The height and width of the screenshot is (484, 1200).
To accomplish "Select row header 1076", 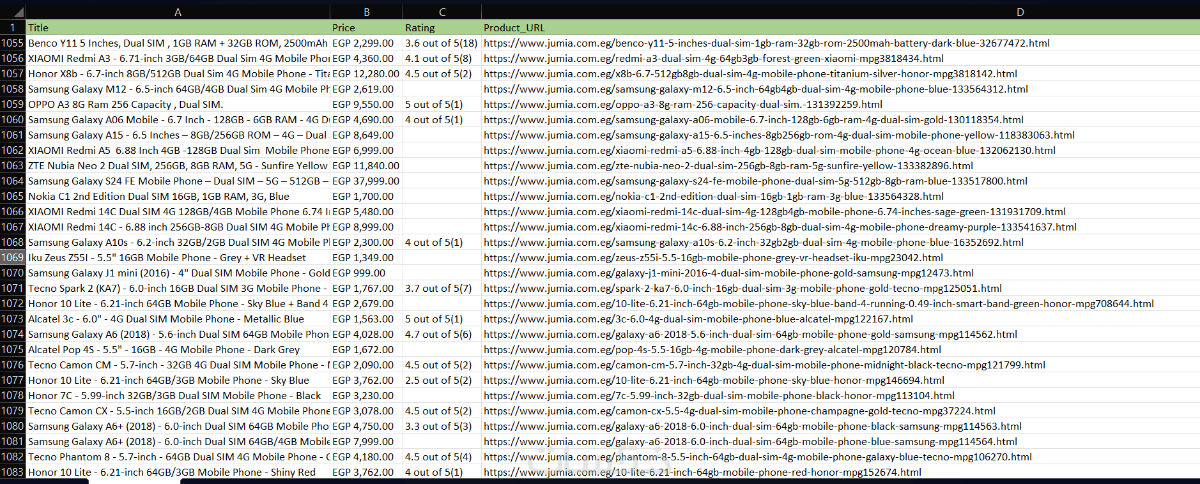I will (x=13, y=365).
